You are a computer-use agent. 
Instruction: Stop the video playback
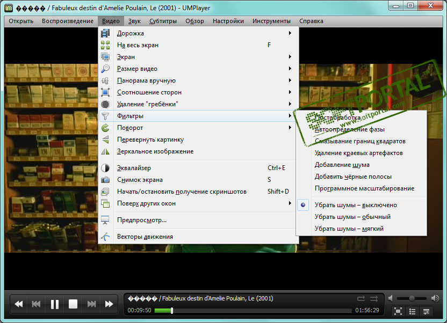pyautogui.click(x=73, y=304)
